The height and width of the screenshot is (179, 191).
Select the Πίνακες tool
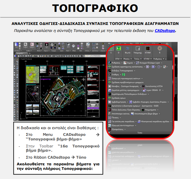114,118
